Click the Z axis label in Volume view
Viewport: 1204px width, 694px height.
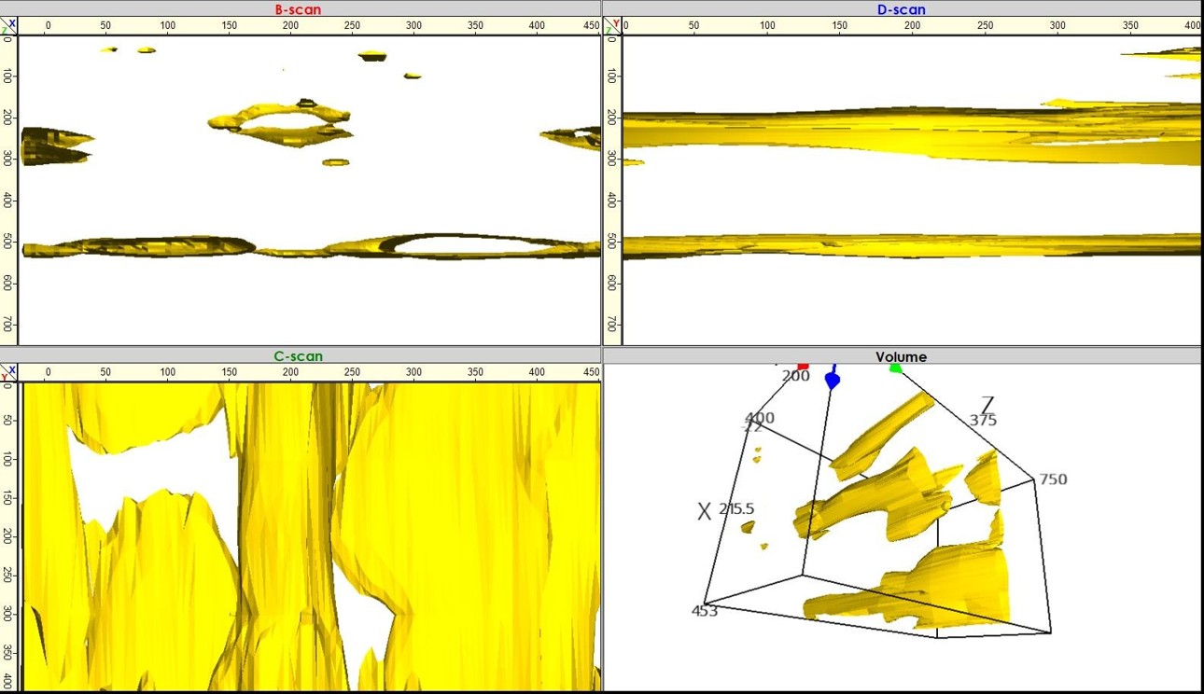tap(987, 405)
